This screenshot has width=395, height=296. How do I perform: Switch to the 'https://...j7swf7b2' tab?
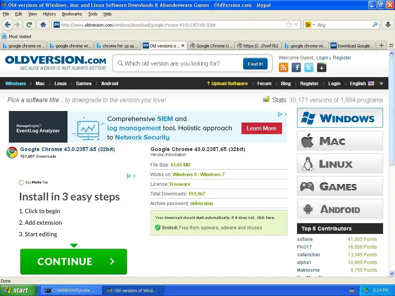point(258,45)
